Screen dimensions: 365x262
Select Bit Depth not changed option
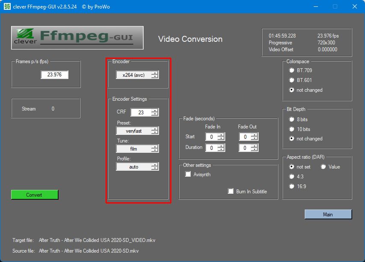coord(291,139)
